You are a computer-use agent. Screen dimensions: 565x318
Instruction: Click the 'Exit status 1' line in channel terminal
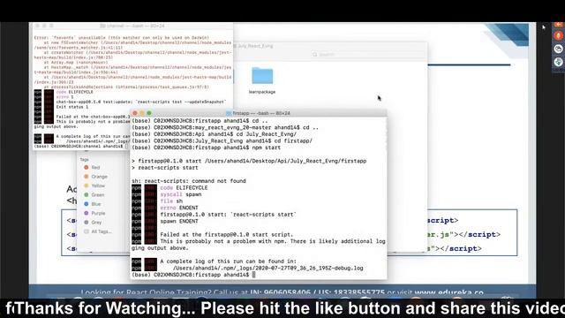click(x=72, y=107)
